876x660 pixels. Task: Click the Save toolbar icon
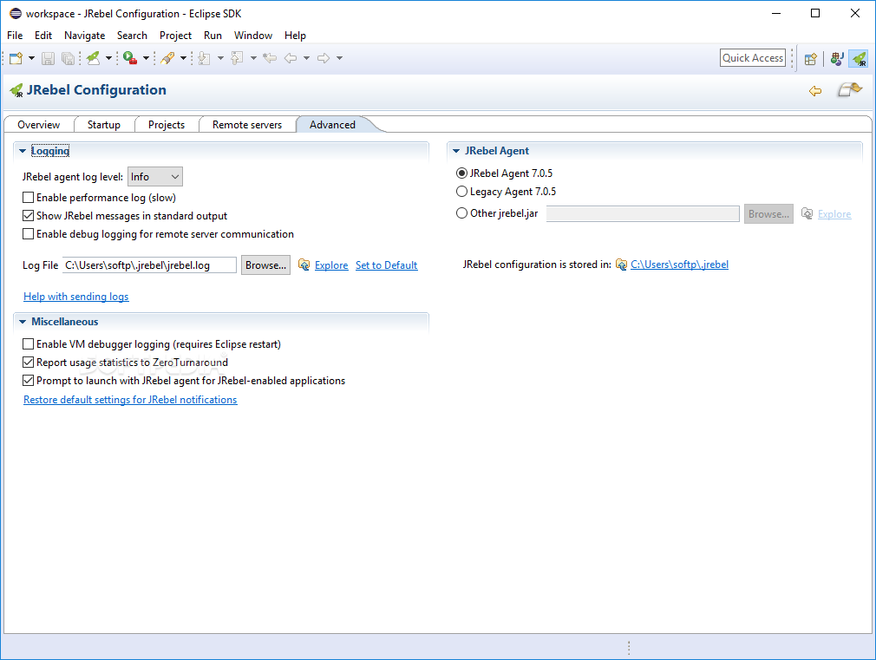(x=48, y=58)
